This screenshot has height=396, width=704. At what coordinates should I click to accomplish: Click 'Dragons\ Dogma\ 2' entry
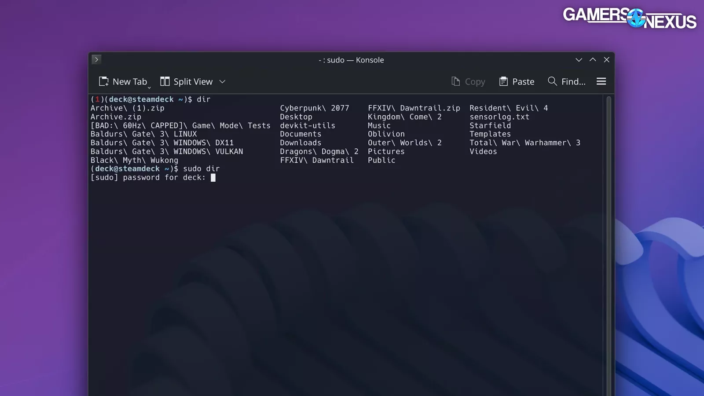click(x=319, y=152)
